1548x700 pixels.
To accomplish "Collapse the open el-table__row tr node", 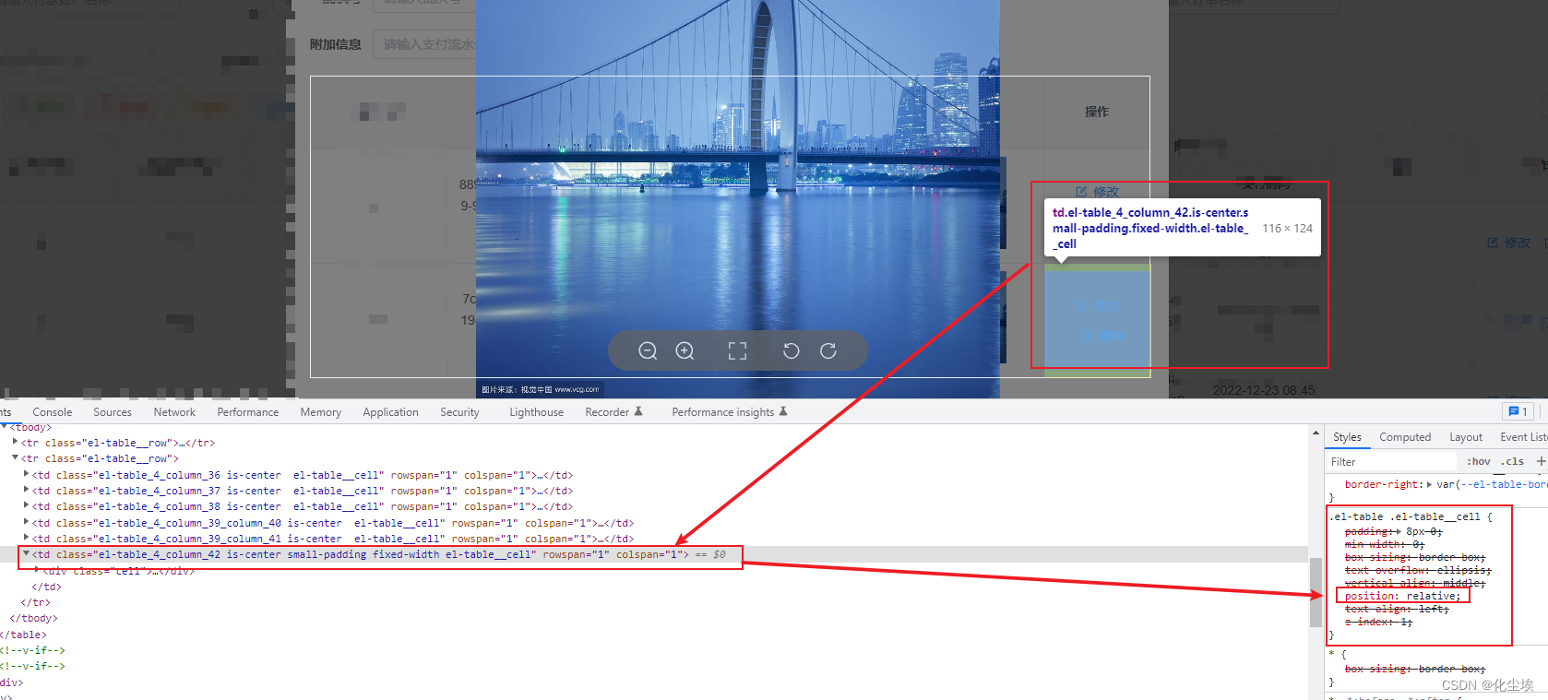I will (15, 457).
